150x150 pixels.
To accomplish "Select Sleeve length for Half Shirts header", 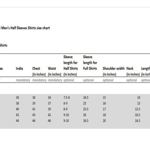I will tap(70, 66).
